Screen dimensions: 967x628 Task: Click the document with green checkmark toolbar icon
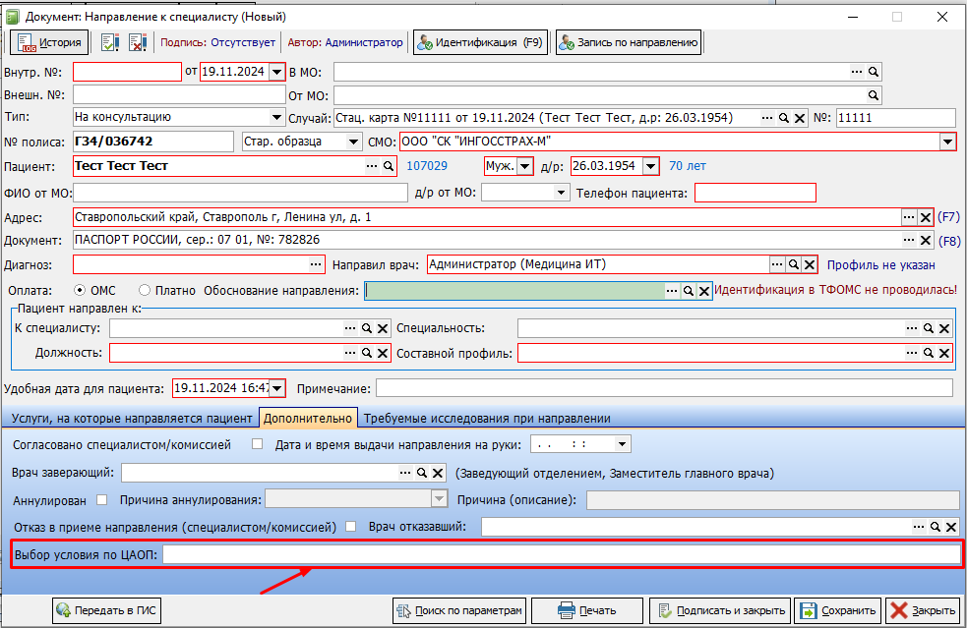pyautogui.click(x=110, y=42)
